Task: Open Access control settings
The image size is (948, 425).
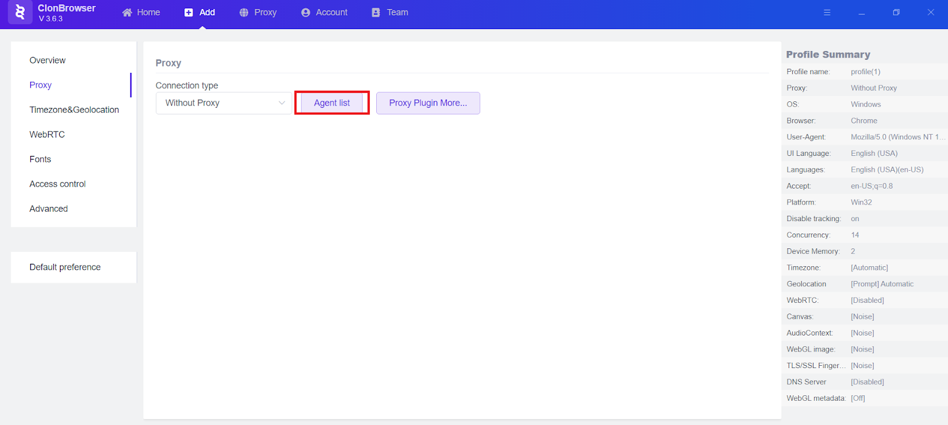Action: [57, 184]
